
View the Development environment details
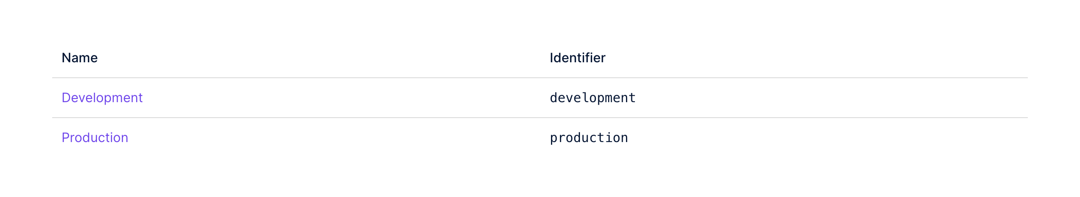pos(102,98)
